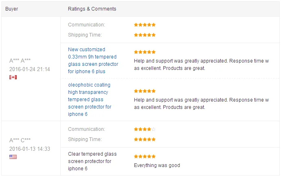
Task: Click the United States flag icon
Action: click(x=13, y=157)
